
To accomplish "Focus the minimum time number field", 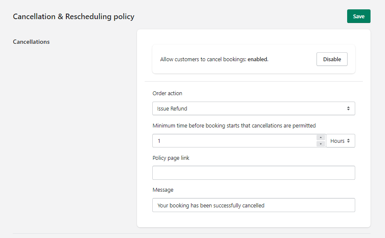I will pos(234,141).
